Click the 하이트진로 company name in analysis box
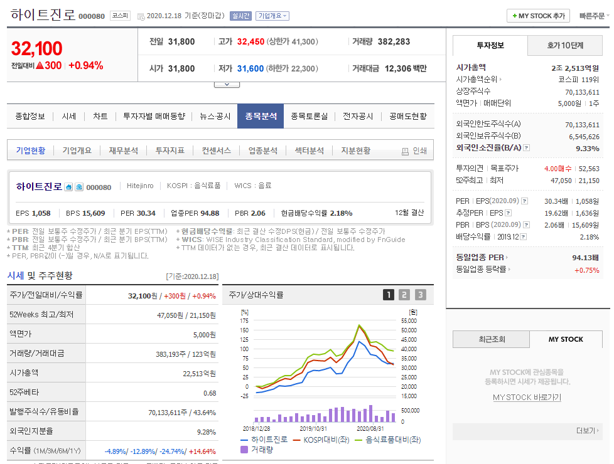Image resolution: width=614 pixels, height=464 pixels. pos(39,187)
